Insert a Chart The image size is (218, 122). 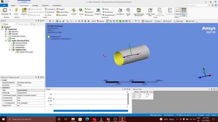click(48, 15)
